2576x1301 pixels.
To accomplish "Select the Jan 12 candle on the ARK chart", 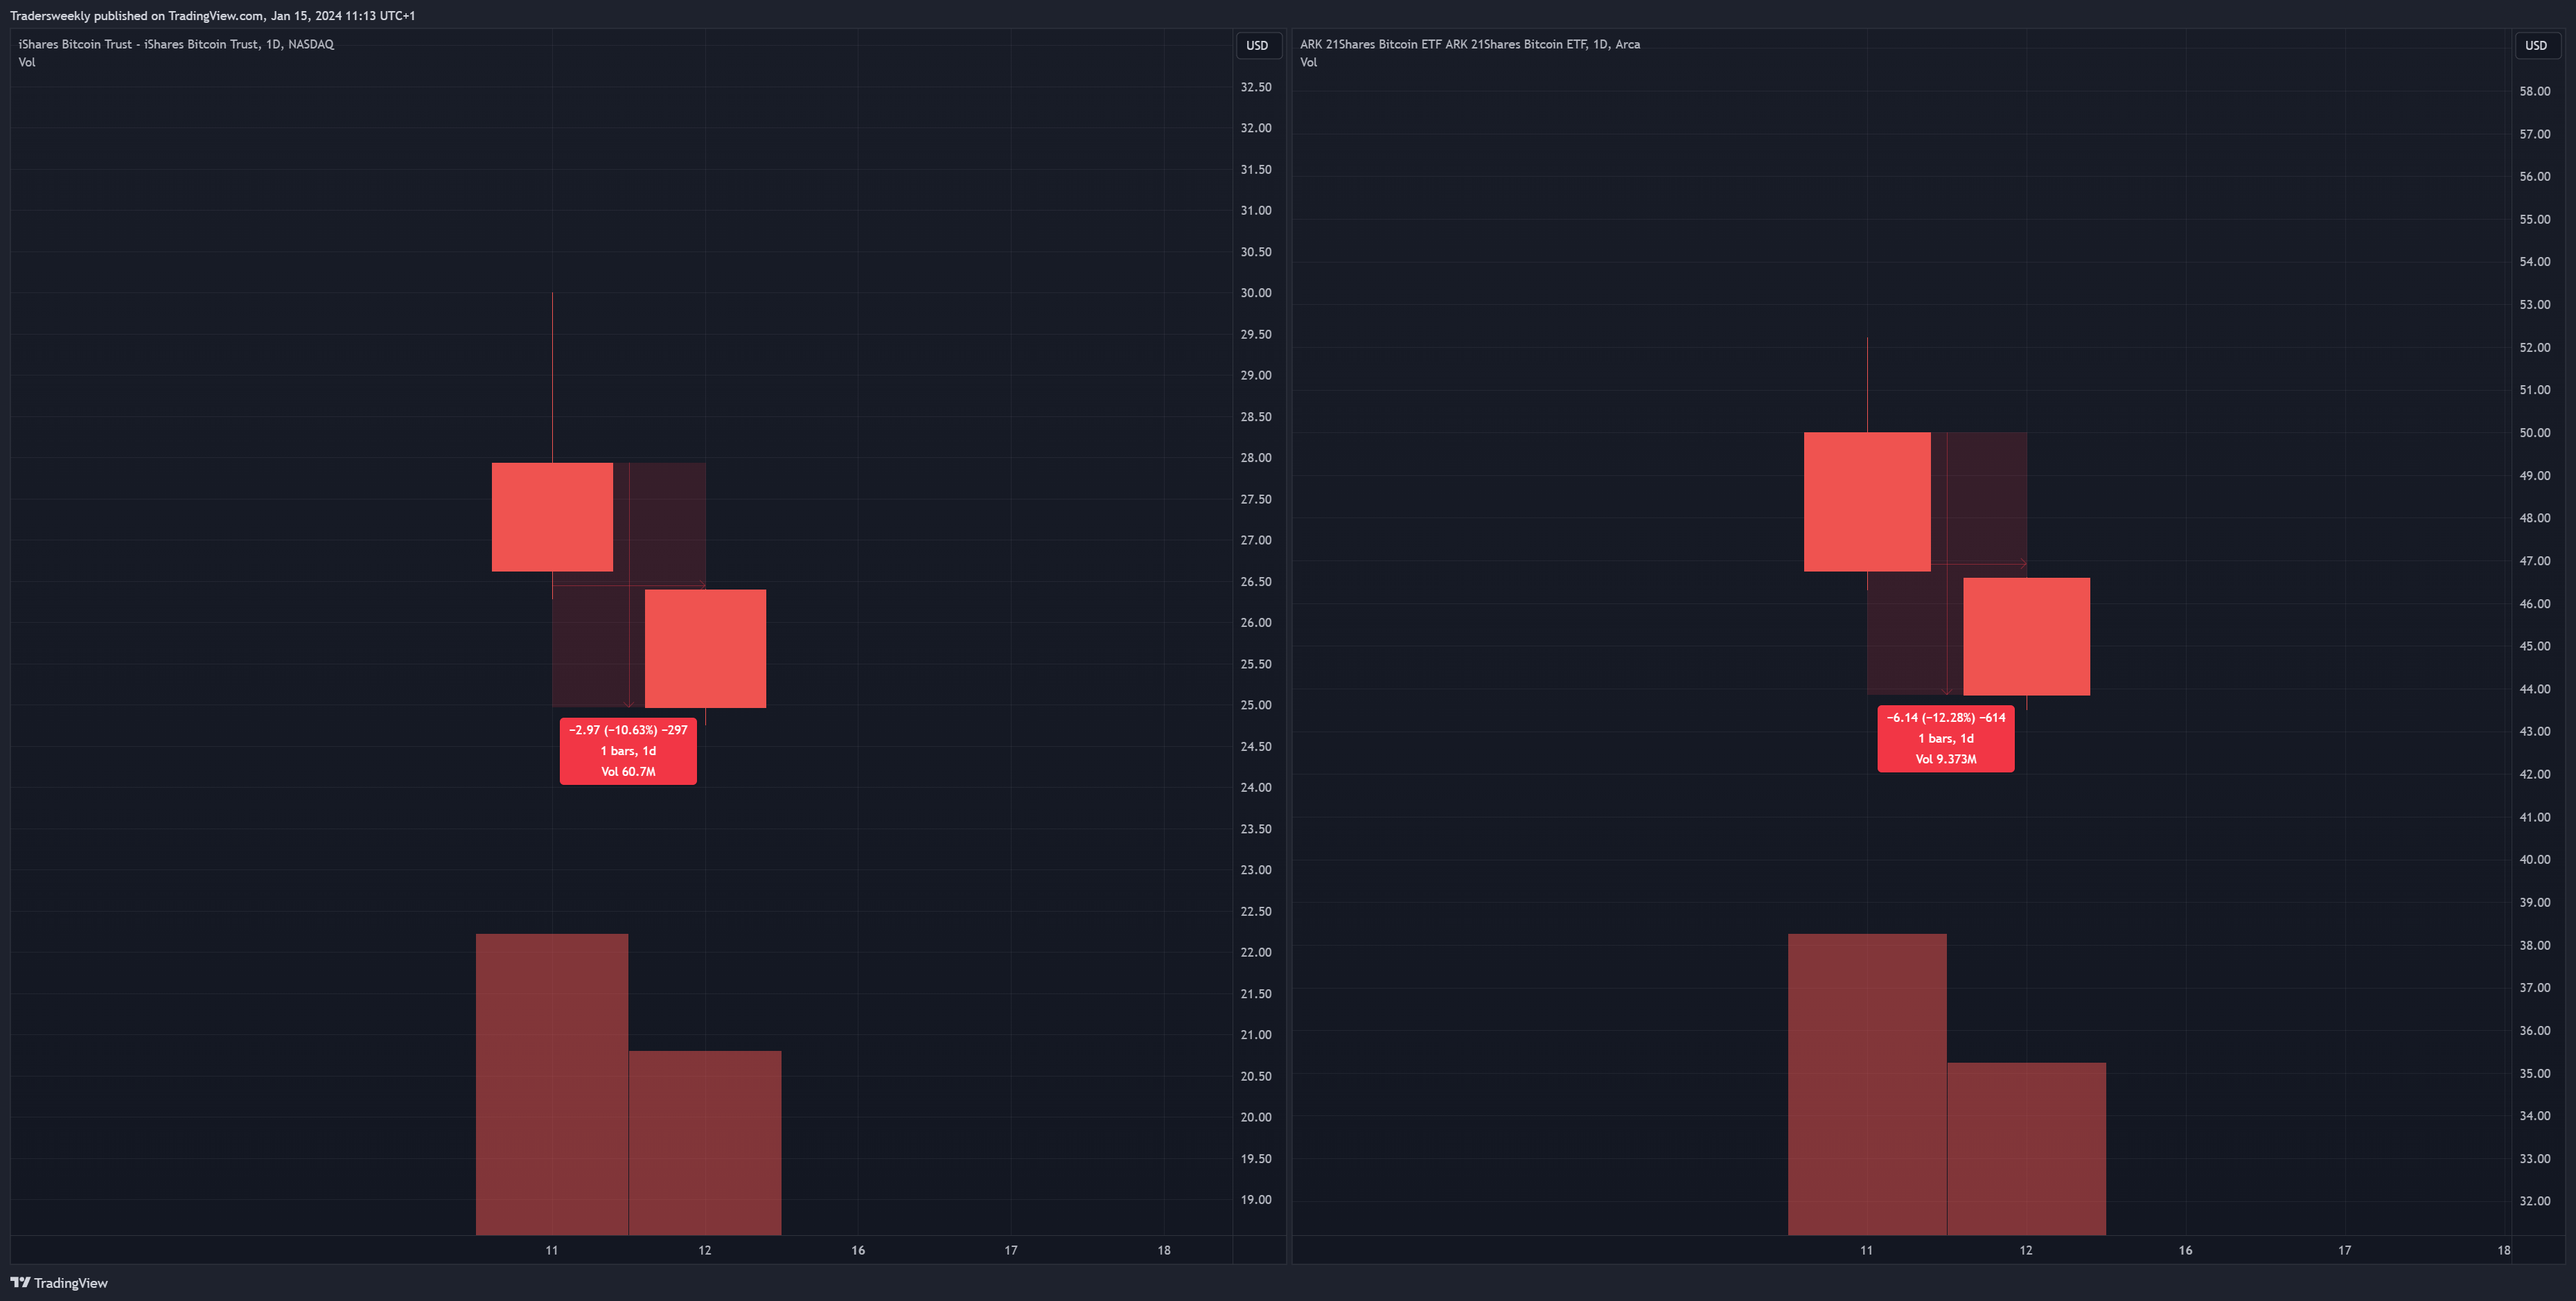I will [2026, 637].
